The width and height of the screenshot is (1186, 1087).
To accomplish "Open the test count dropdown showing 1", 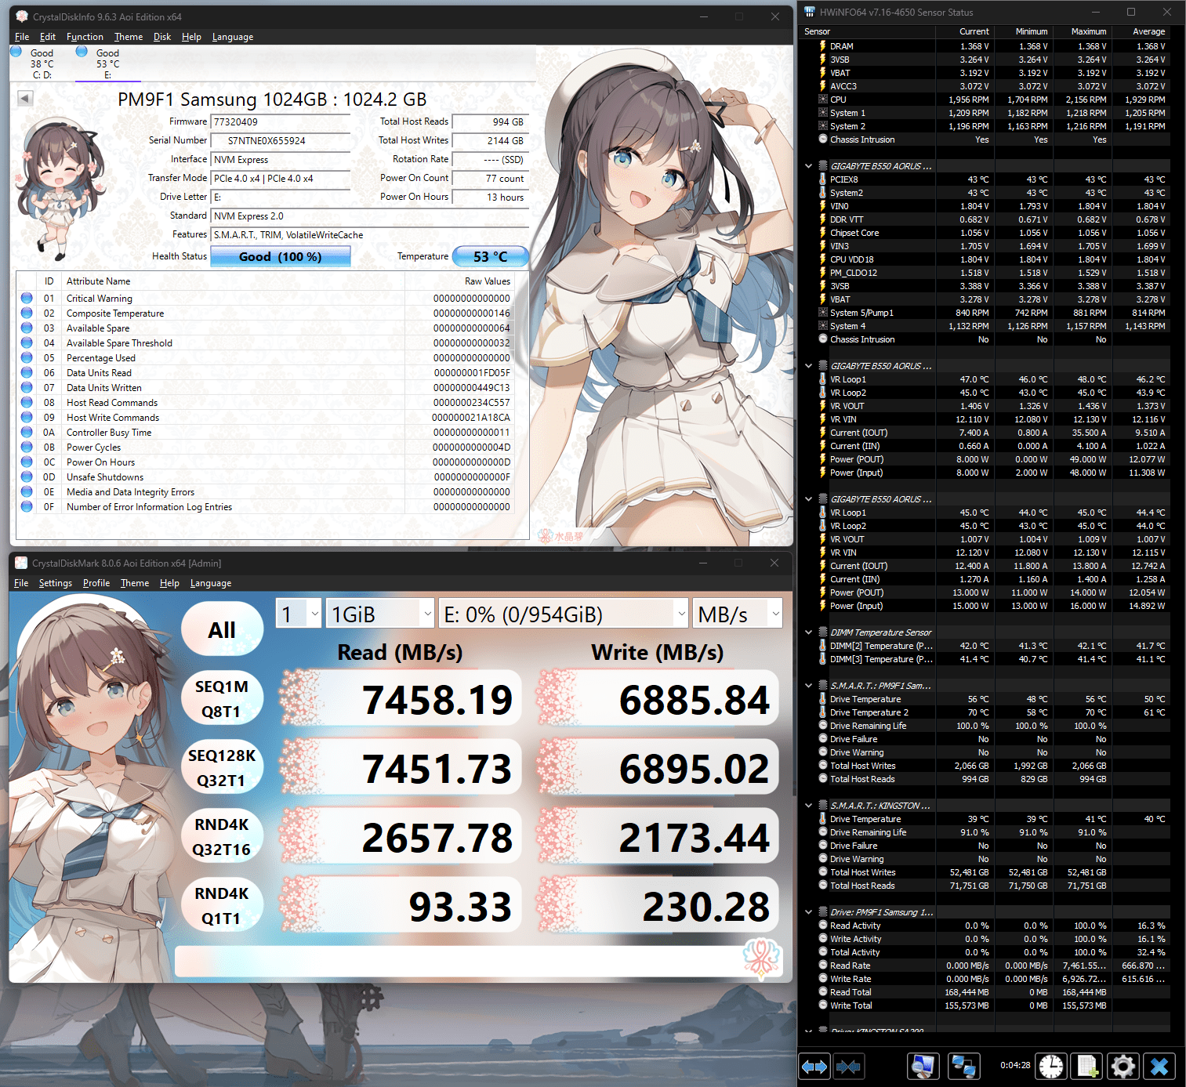I will pyautogui.click(x=299, y=614).
